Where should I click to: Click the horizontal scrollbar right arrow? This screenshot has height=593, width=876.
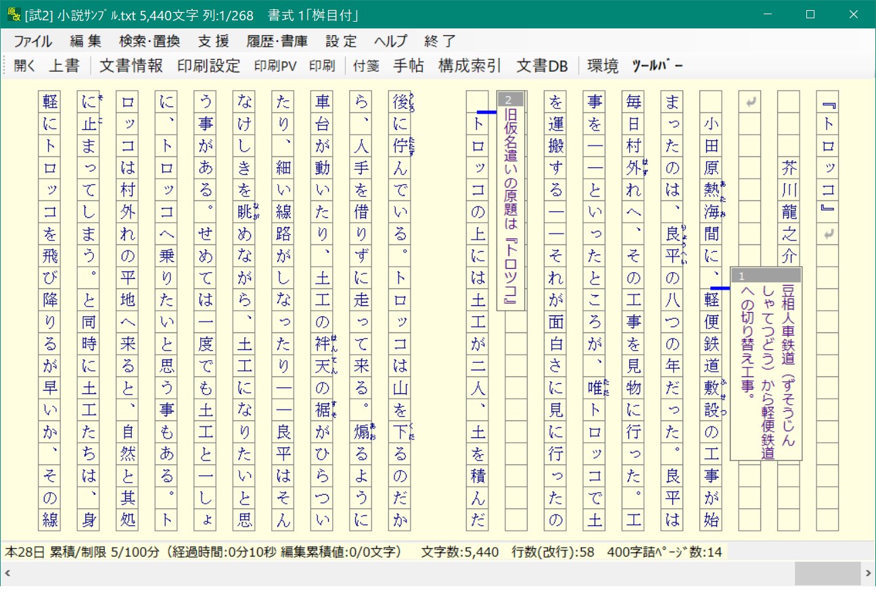869,571
